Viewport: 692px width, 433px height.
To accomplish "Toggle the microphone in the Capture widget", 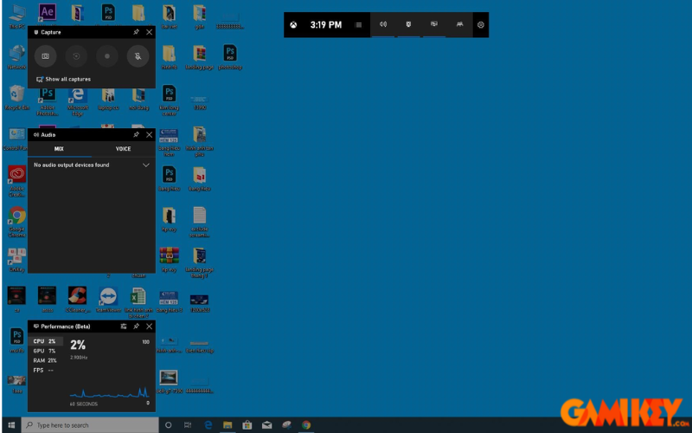I will [x=138, y=56].
